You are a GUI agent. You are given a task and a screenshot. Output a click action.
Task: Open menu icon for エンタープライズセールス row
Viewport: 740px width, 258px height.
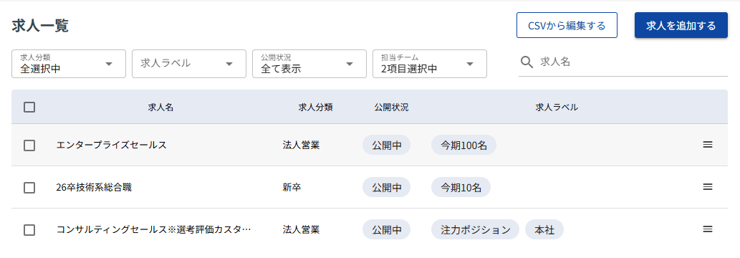708,145
